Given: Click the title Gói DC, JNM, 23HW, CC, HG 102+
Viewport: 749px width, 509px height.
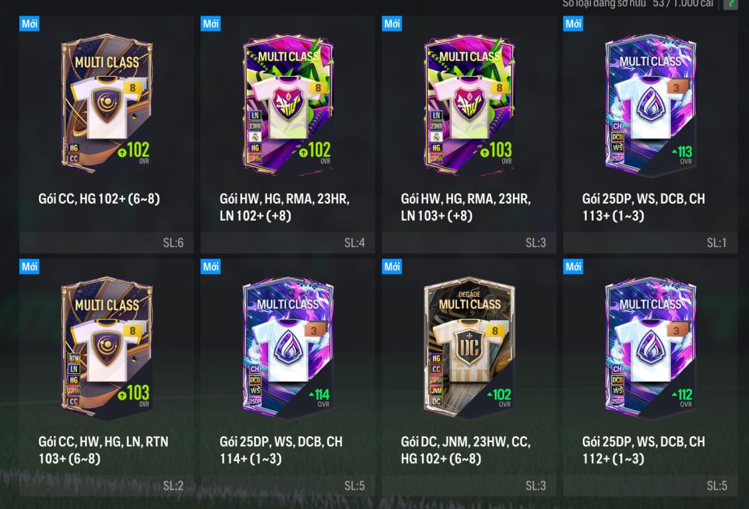Looking at the screenshot, I should (x=466, y=450).
